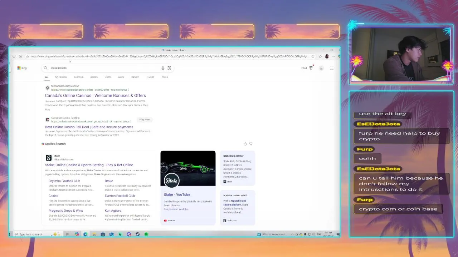Open the Kun Agüero sitelink
This screenshot has width=458, height=257.
pos(113,211)
